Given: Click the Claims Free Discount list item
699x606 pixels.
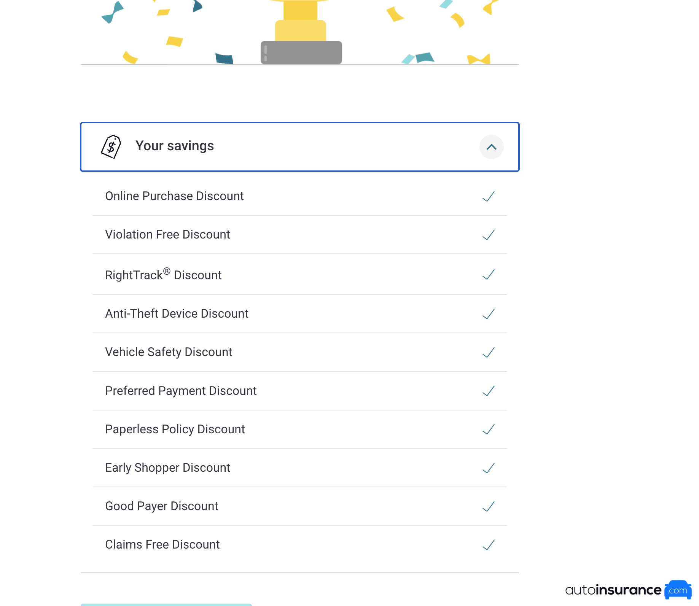Looking at the screenshot, I should pos(300,545).
